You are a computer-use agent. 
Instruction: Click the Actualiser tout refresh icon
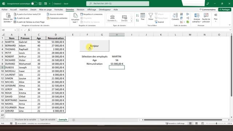[75, 15]
